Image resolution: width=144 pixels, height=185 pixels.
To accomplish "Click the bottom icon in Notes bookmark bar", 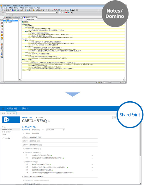I will 2,57.
